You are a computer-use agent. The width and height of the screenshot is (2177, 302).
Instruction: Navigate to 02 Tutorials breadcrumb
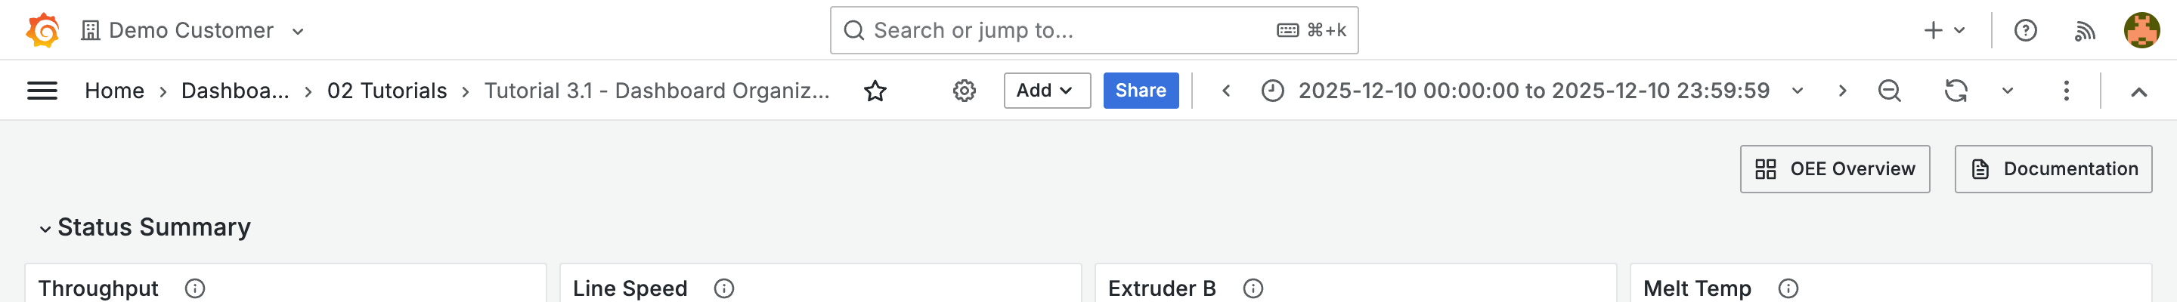pos(386,91)
